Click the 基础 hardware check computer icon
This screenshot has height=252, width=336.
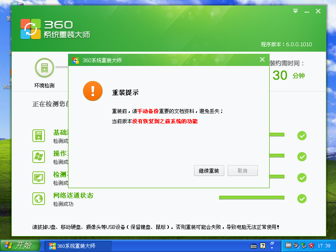[39, 136]
